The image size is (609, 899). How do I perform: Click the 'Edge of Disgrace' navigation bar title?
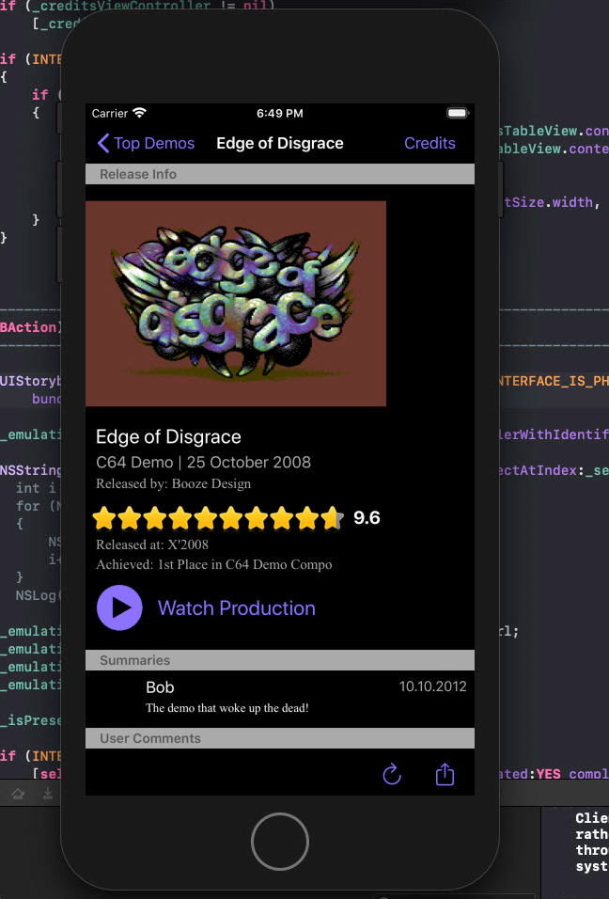pyautogui.click(x=279, y=143)
